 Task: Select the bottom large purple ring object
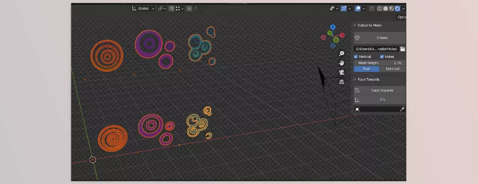tap(150, 126)
